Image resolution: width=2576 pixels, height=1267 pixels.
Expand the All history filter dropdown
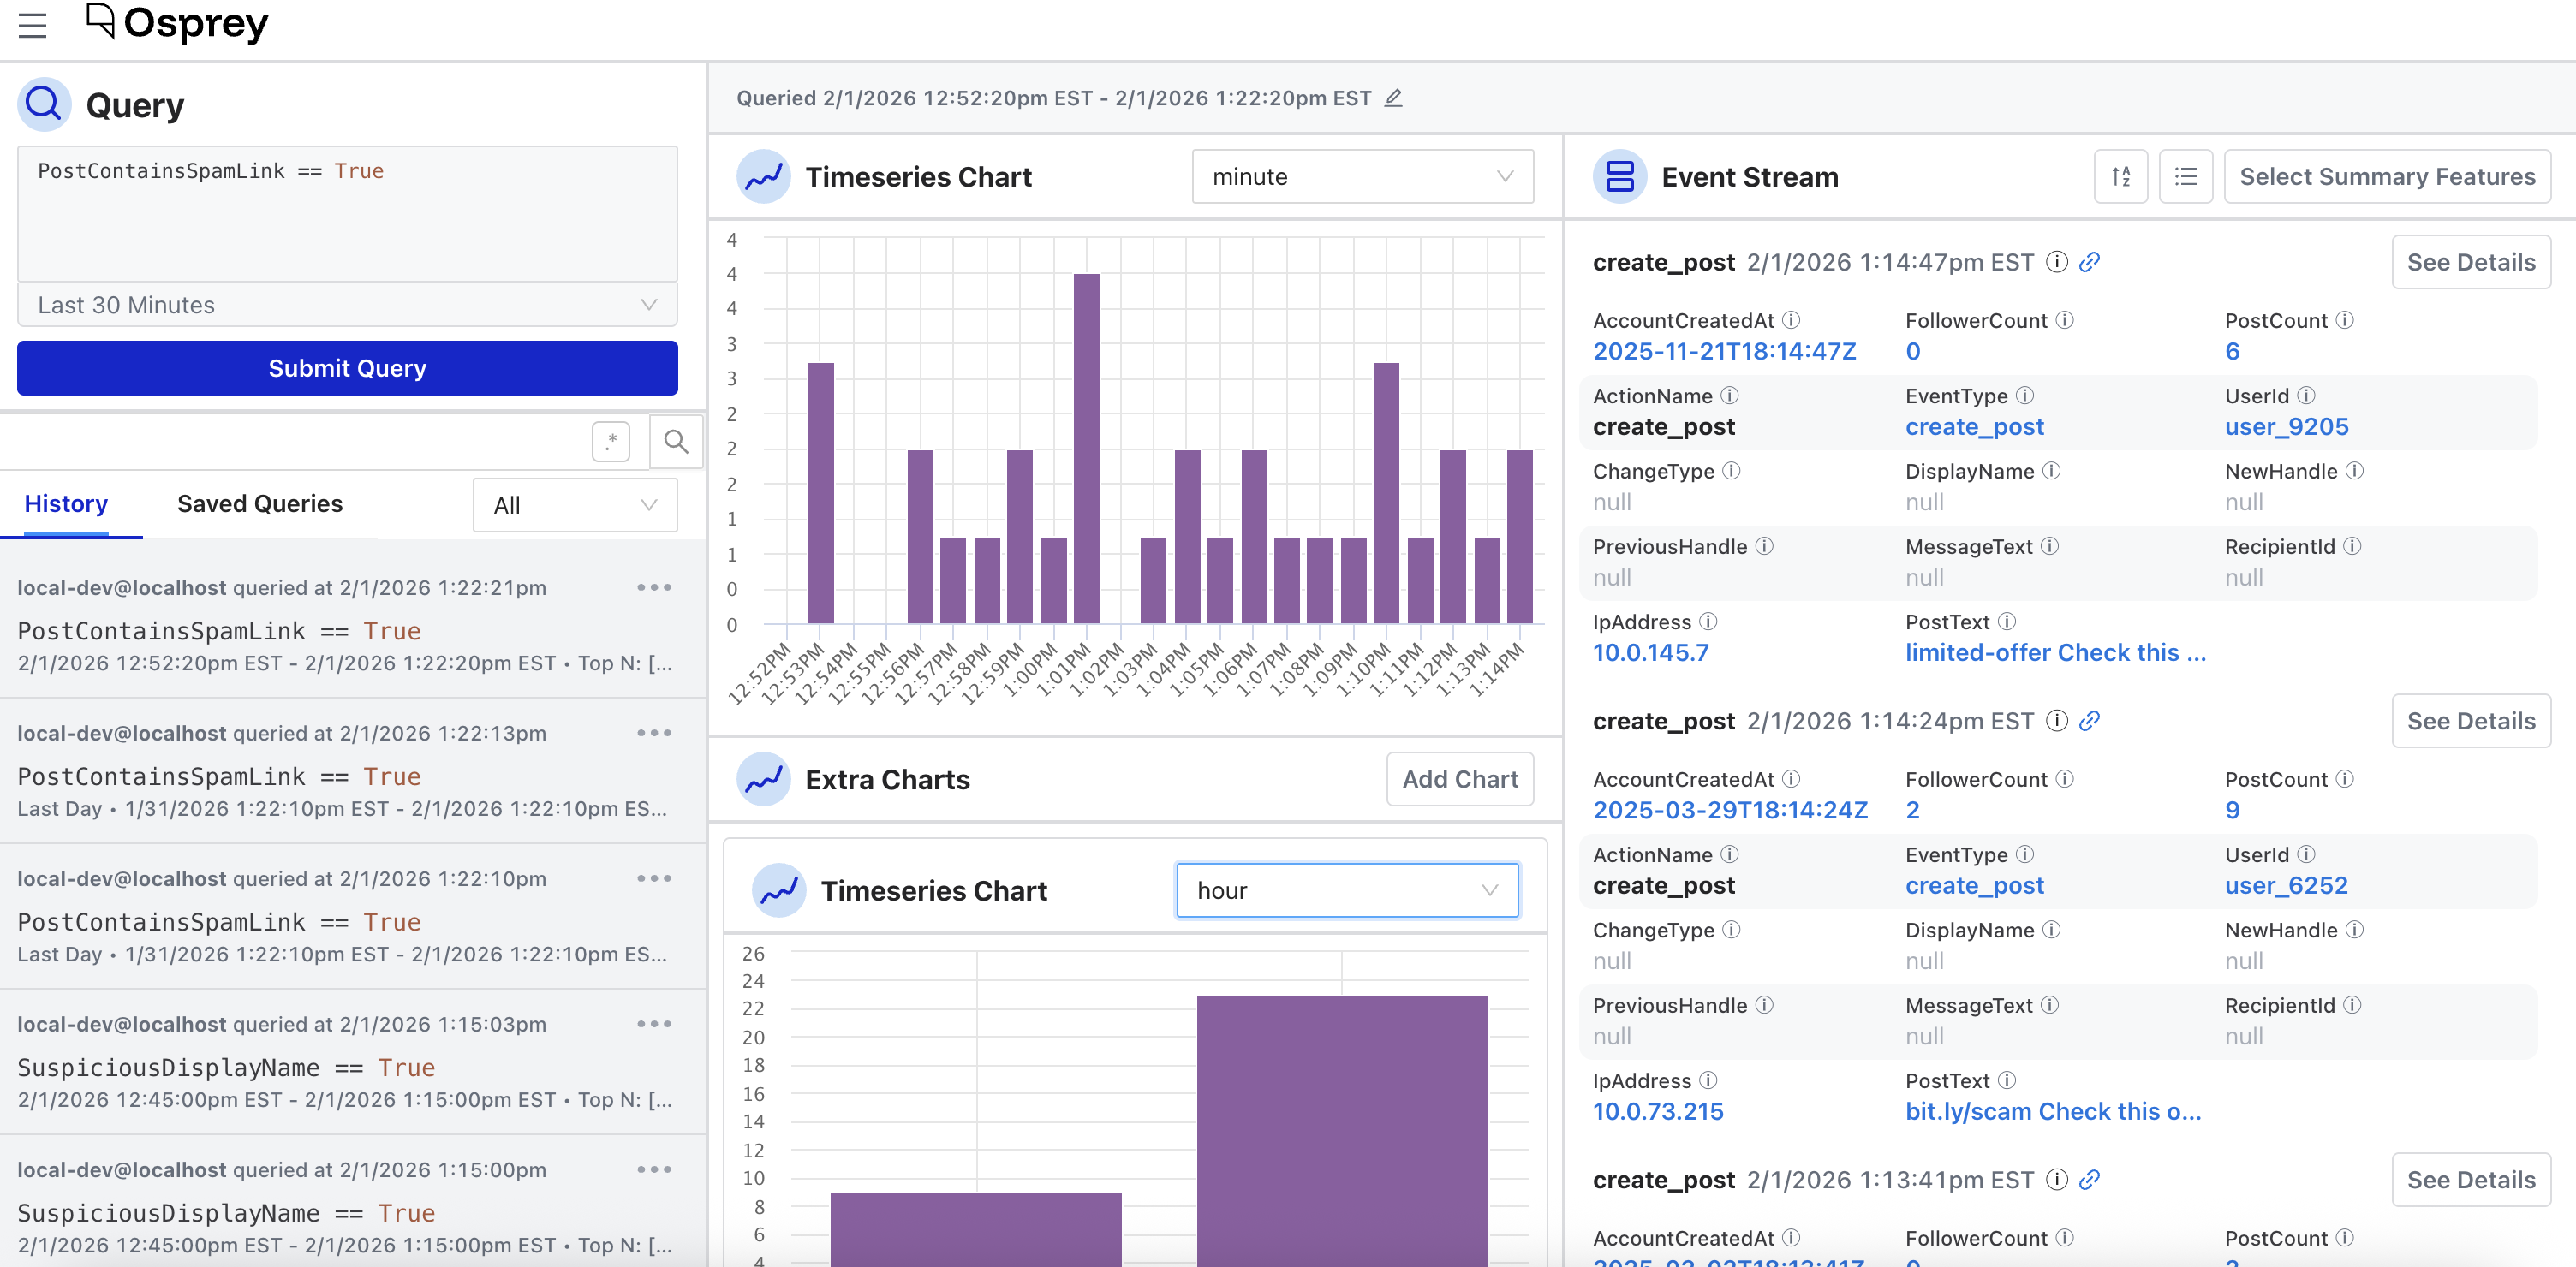pyautogui.click(x=575, y=505)
